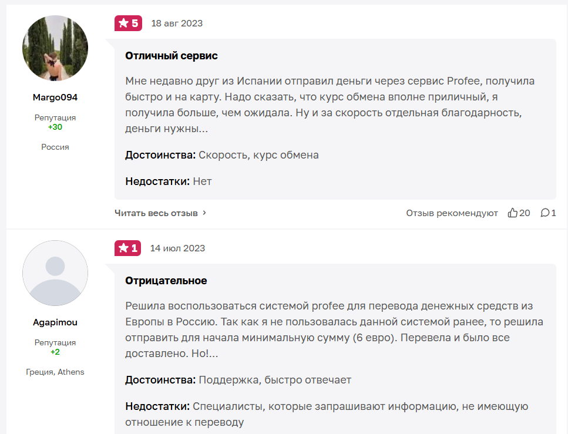Open Margo094's profile photo
The image size is (568, 434).
coord(55,49)
